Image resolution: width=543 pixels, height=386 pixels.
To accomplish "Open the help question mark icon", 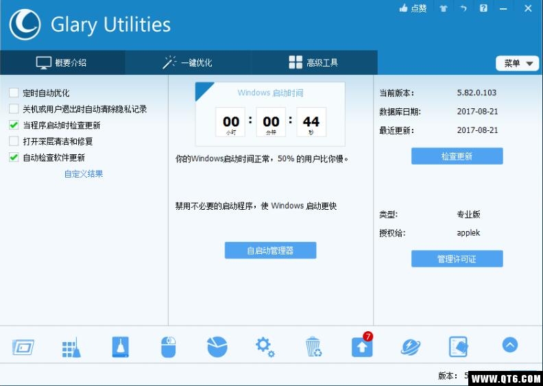I will click(x=483, y=8).
